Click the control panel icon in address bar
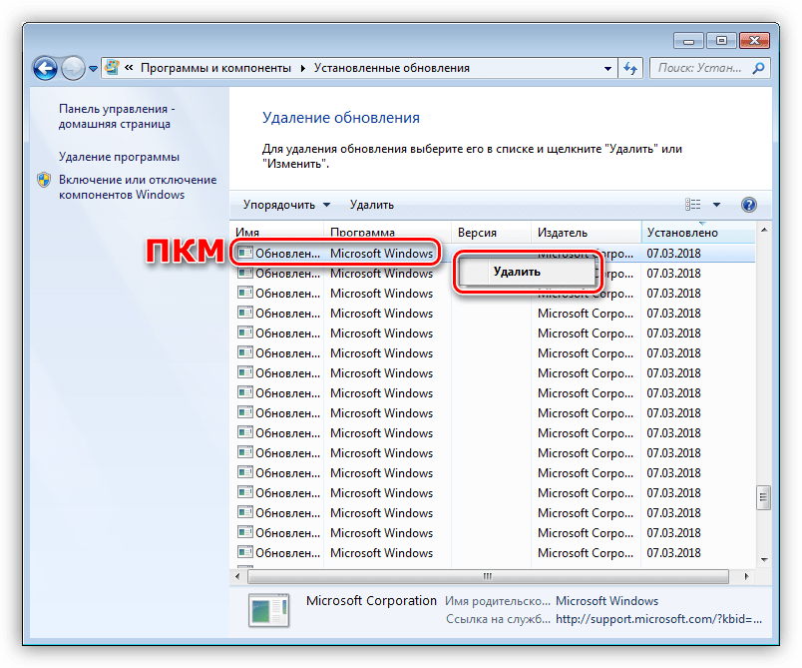Screen dimensions: 802x668 (x=114, y=69)
